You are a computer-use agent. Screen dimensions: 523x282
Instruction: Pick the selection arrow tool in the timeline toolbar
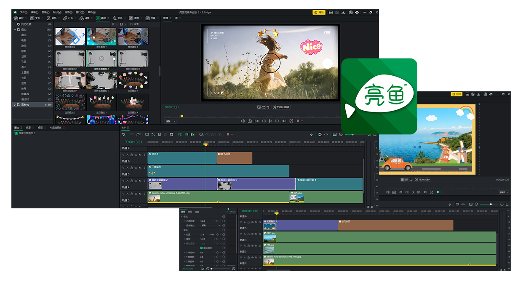click(124, 135)
